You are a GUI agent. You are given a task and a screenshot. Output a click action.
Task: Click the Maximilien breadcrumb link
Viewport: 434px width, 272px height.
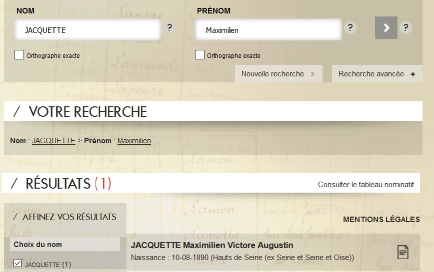pyautogui.click(x=134, y=141)
